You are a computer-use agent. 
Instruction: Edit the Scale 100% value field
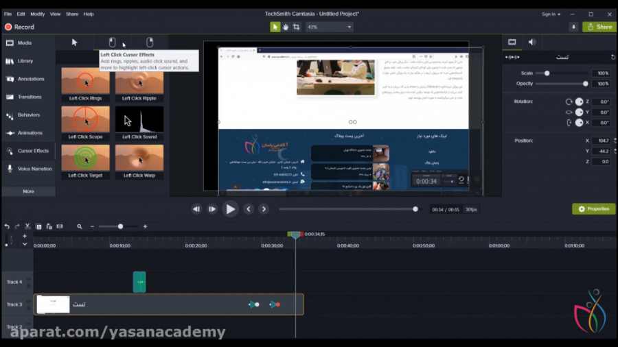[x=602, y=73]
